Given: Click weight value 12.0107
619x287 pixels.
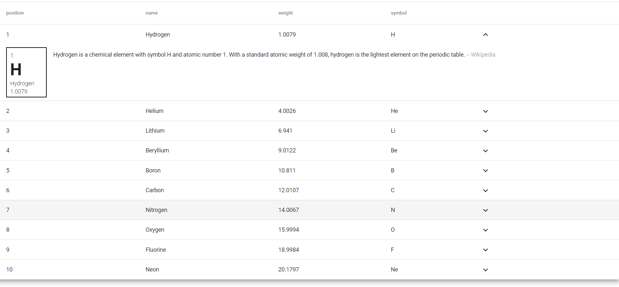Looking at the screenshot, I should point(289,190).
